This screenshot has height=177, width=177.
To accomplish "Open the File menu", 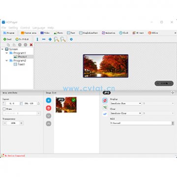I will (4, 28).
